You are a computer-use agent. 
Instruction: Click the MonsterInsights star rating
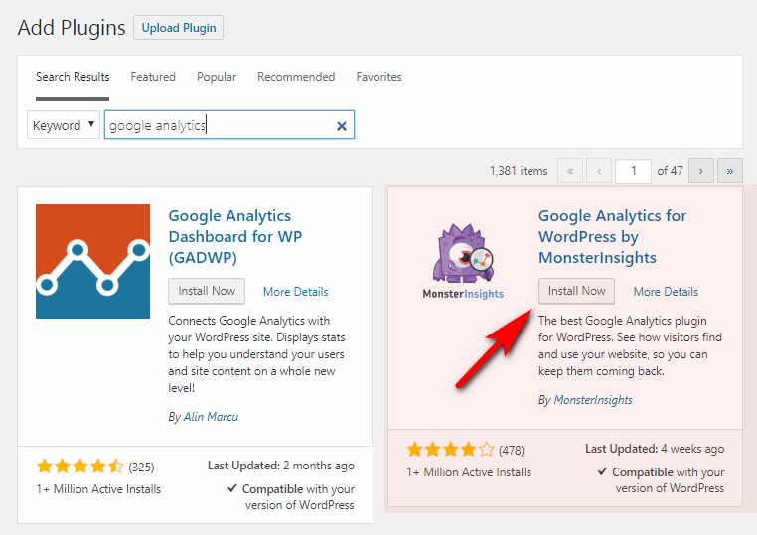pos(450,449)
